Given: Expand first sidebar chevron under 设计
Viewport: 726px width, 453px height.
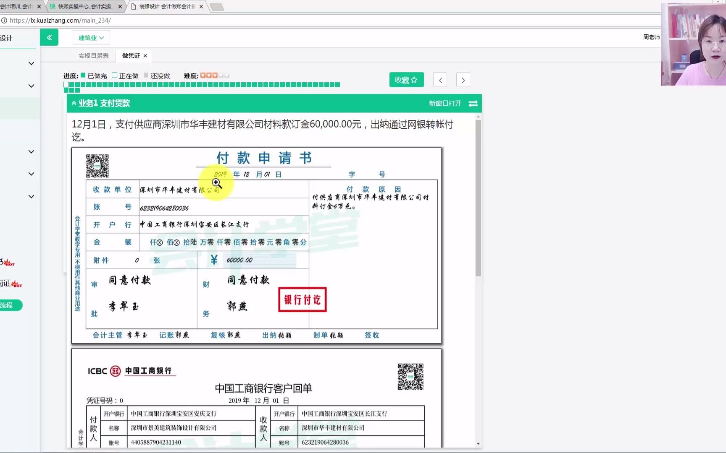Looking at the screenshot, I should pyautogui.click(x=31, y=63).
